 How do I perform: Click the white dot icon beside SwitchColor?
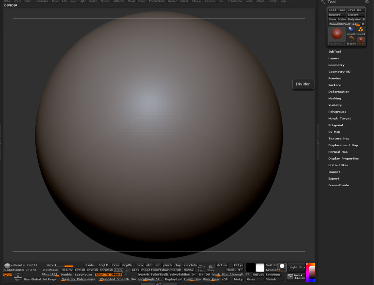pos(282,267)
